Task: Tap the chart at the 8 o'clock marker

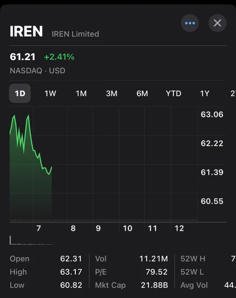Action: [x=73, y=228]
